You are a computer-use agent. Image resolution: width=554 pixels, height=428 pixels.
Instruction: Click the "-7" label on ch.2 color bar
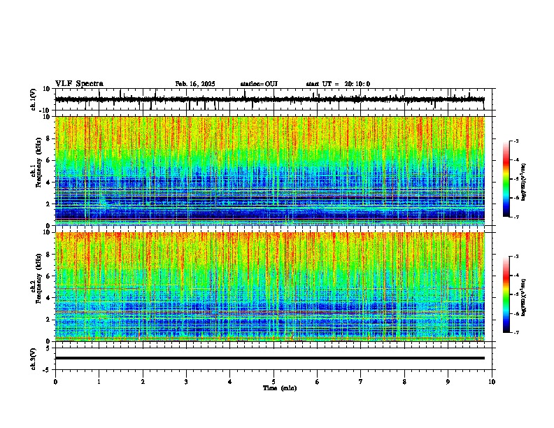[516, 333]
